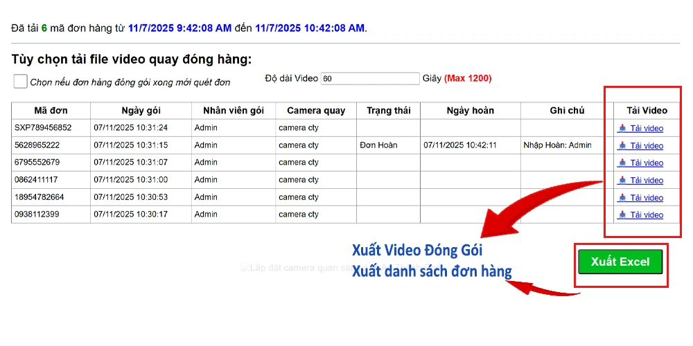Click the 'Ngày gói' column header
Screen dimensions: 693x346
click(141, 111)
